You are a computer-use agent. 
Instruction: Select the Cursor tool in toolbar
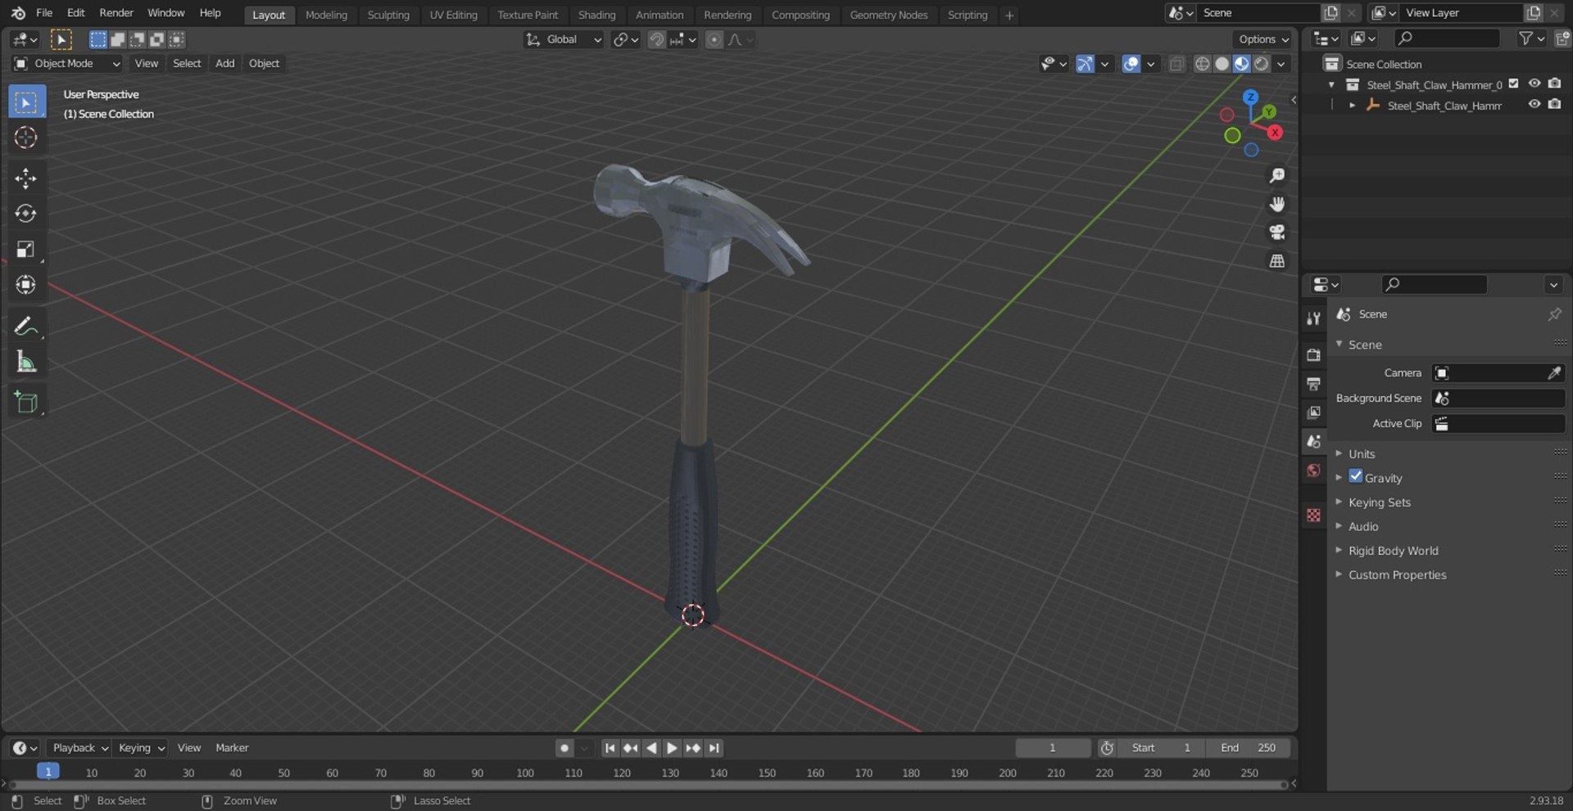(25, 137)
